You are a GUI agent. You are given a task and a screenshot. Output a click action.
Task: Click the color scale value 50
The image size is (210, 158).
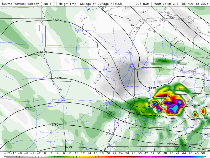[x=203, y=153]
